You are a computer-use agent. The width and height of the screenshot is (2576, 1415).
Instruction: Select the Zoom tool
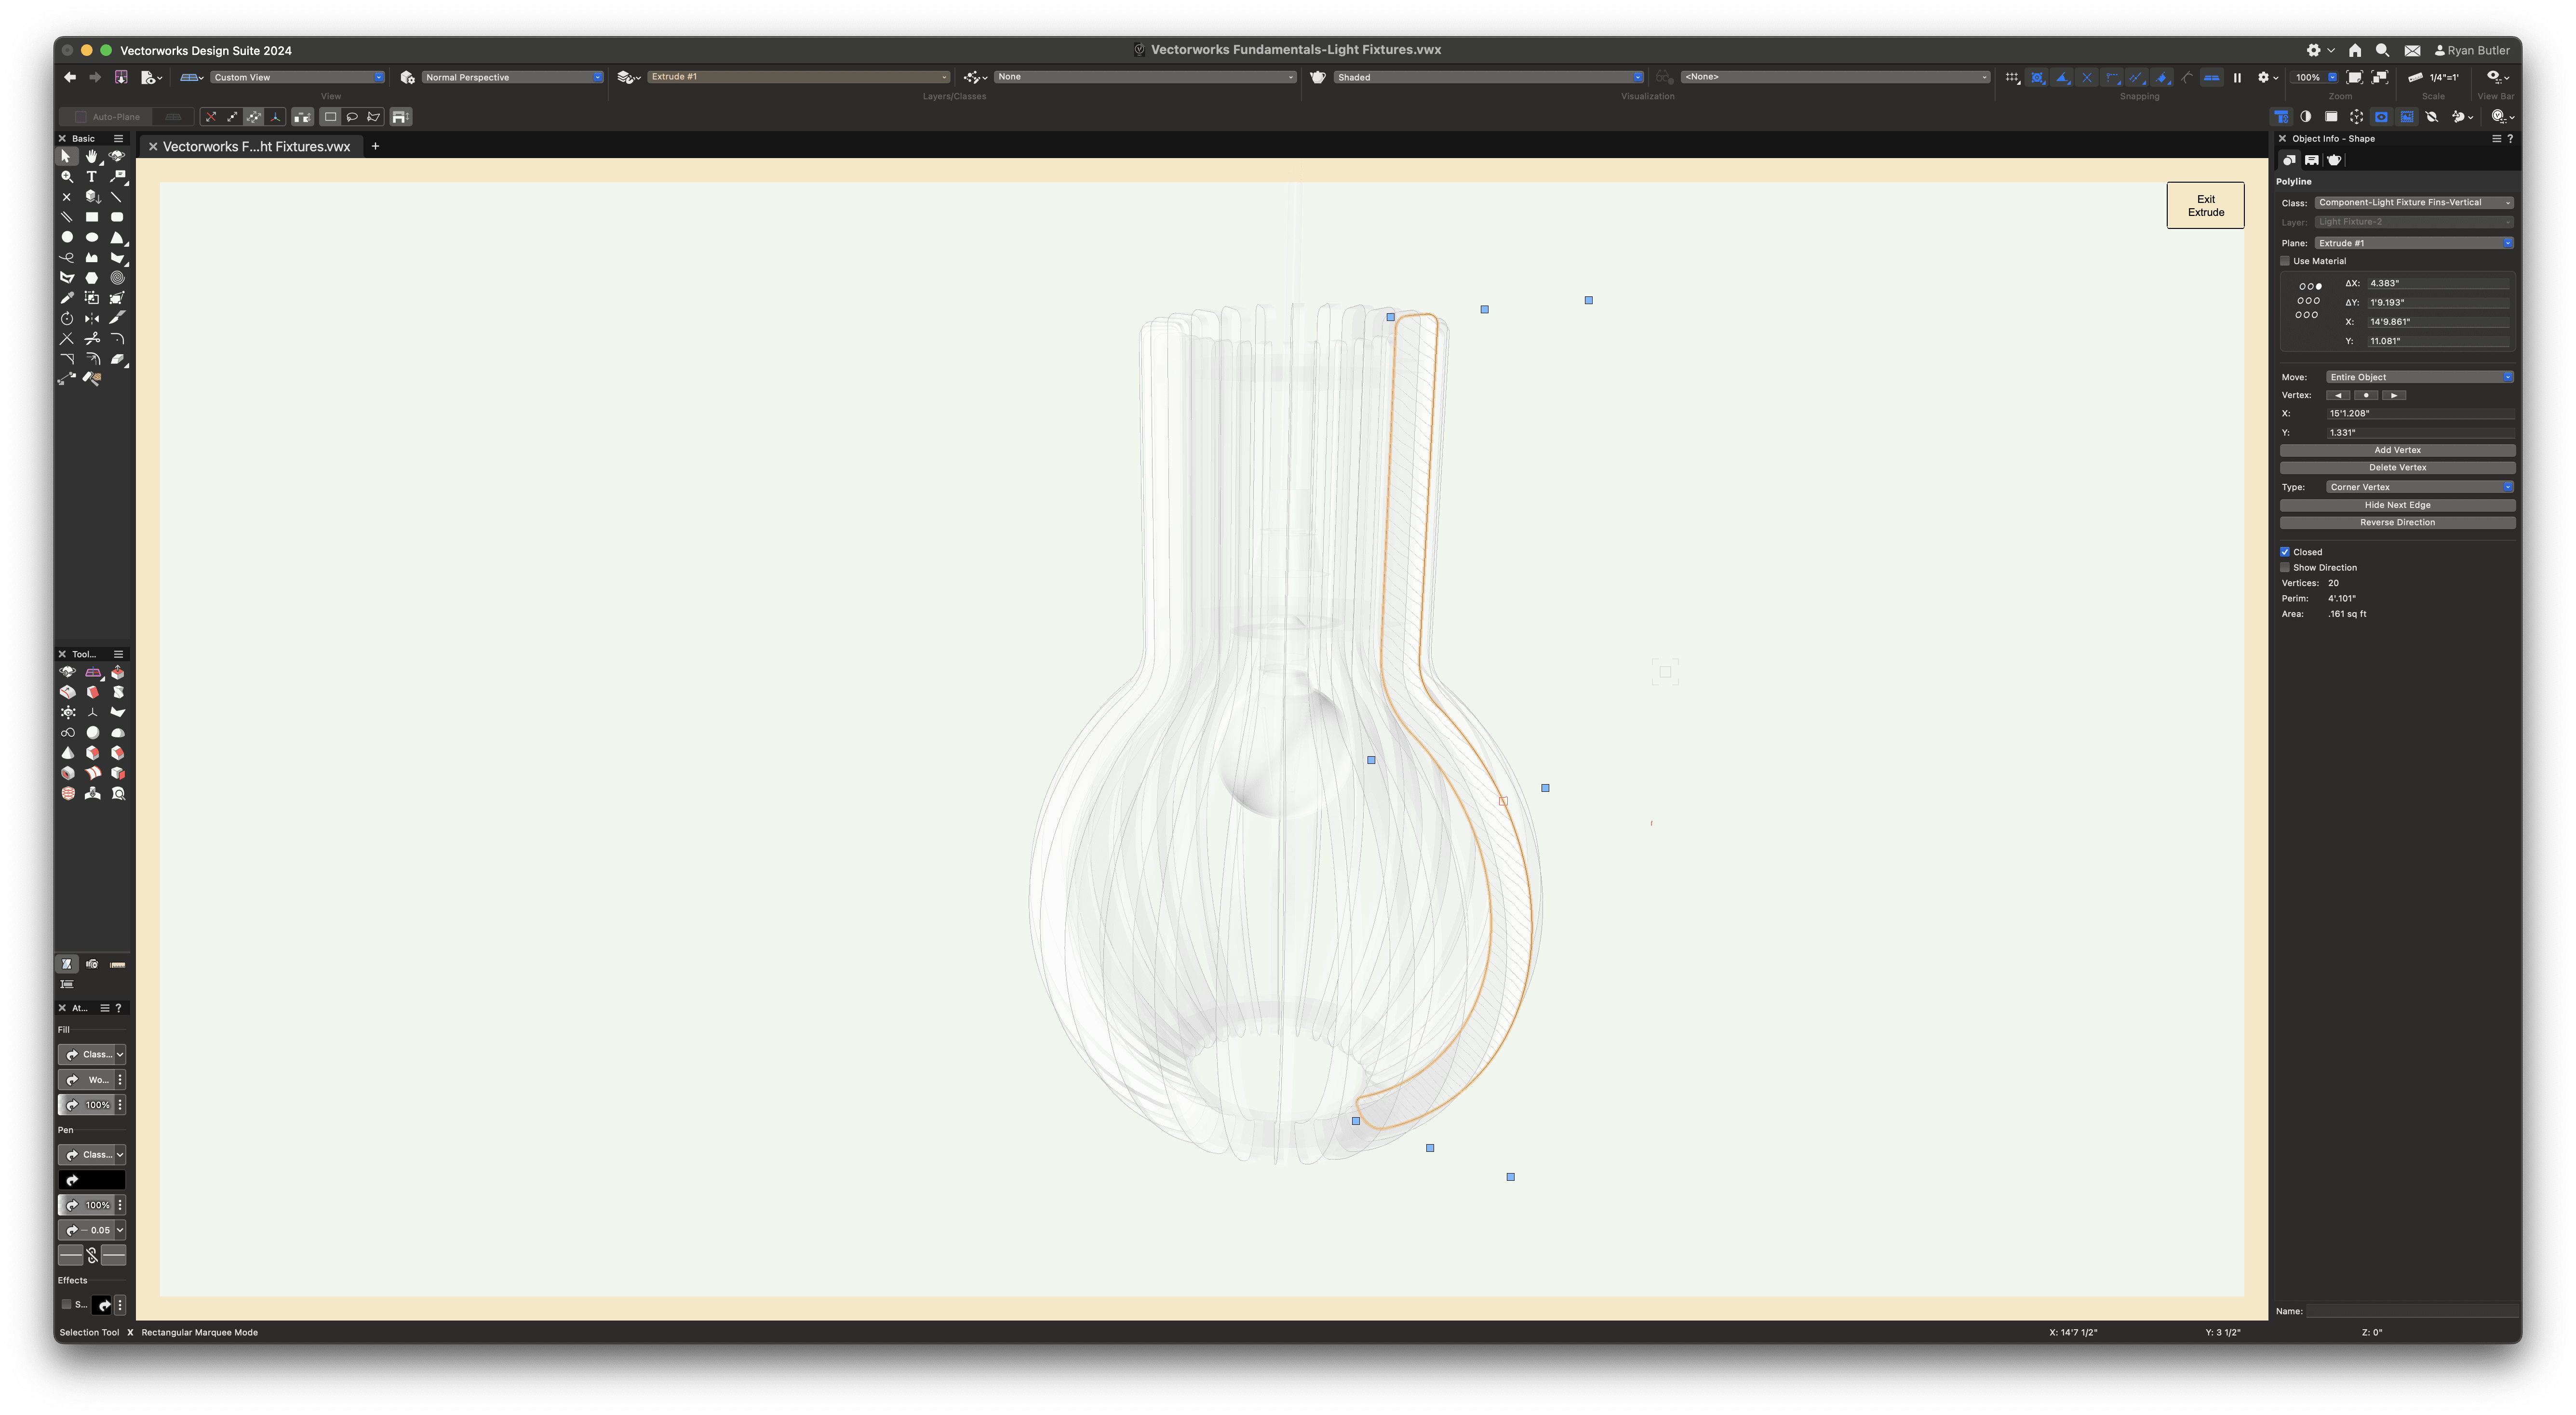coord(67,176)
